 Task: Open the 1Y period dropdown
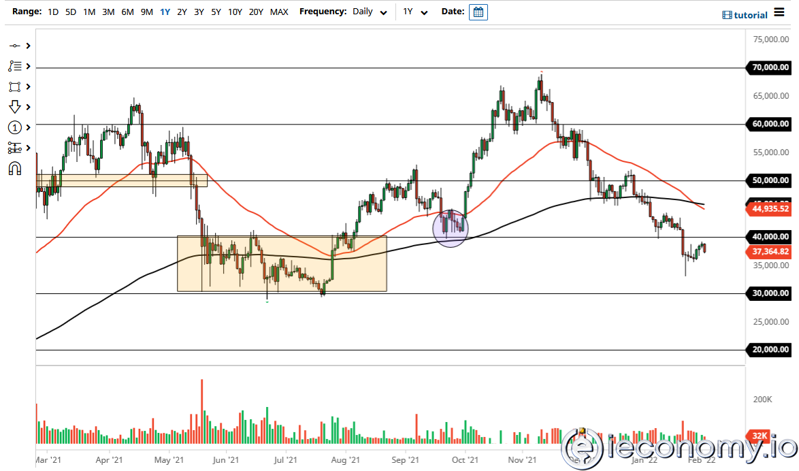(414, 12)
